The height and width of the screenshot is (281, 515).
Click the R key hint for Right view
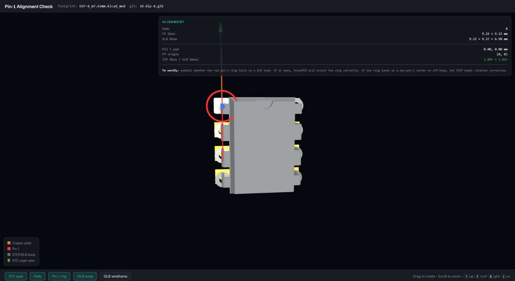tap(490, 276)
